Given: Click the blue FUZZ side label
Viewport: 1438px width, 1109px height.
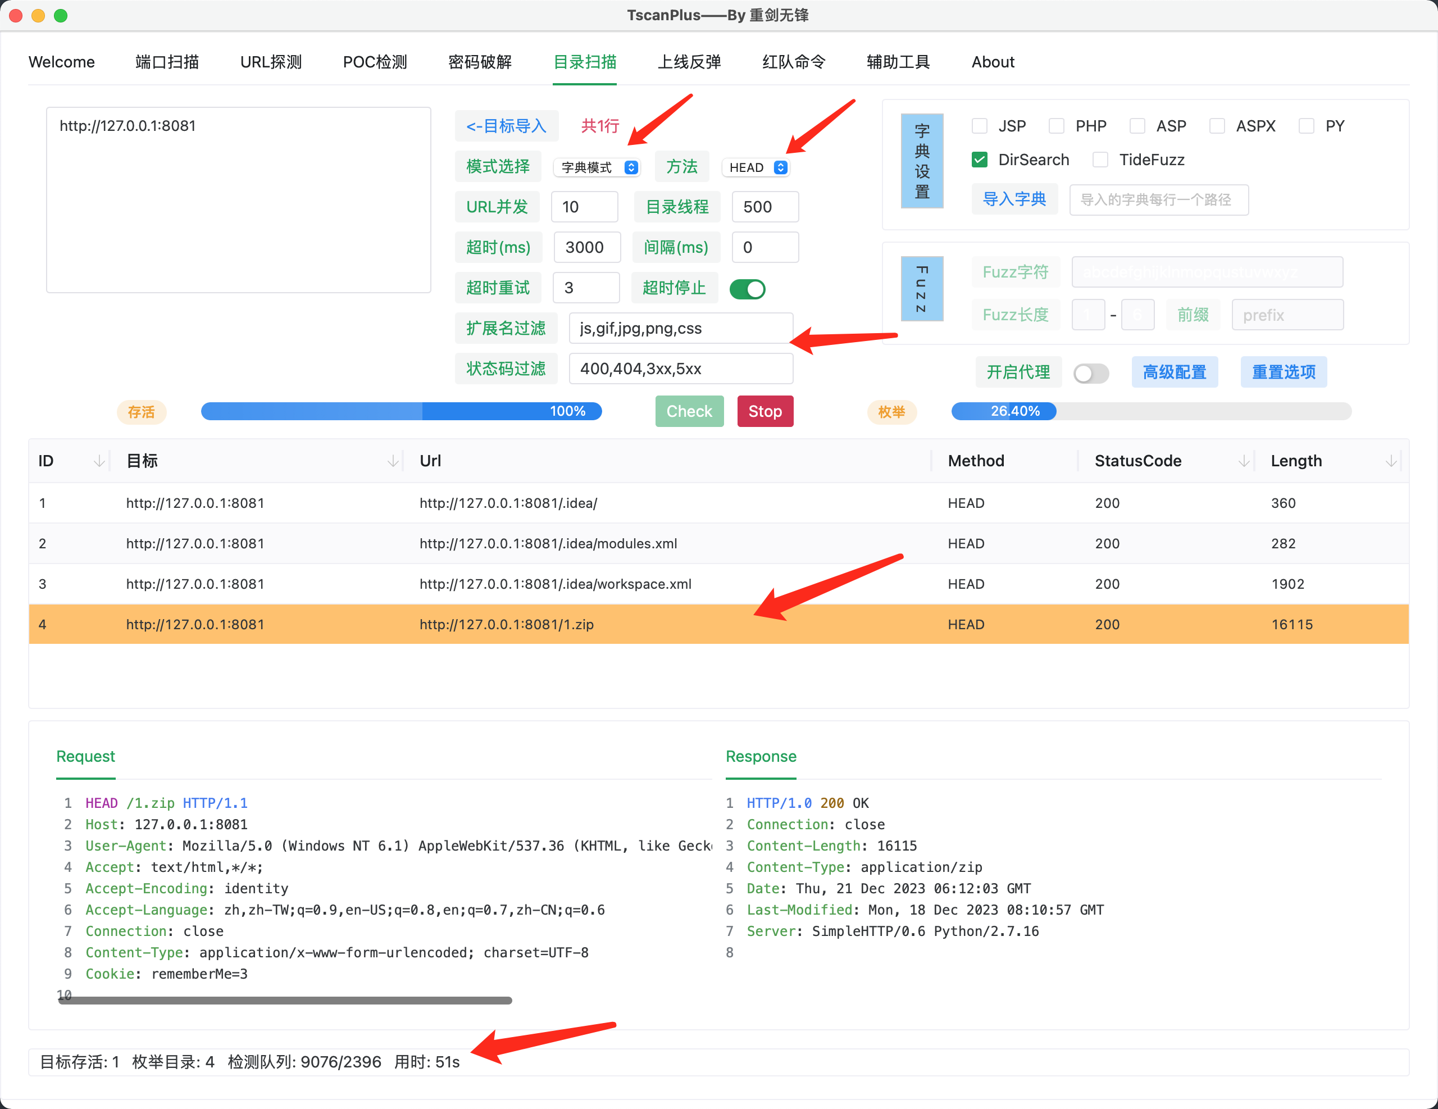Looking at the screenshot, I should (x=921, y=288).
